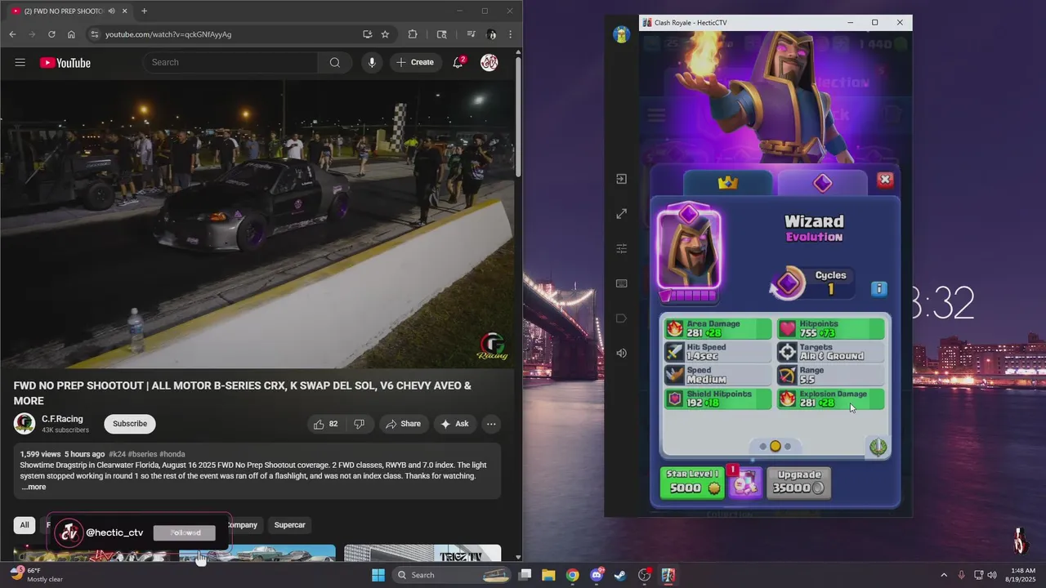This screenshot has width=1046, height=588.
Task: Click the C.F.Racing channel name
Action: (x=62, y=419)
